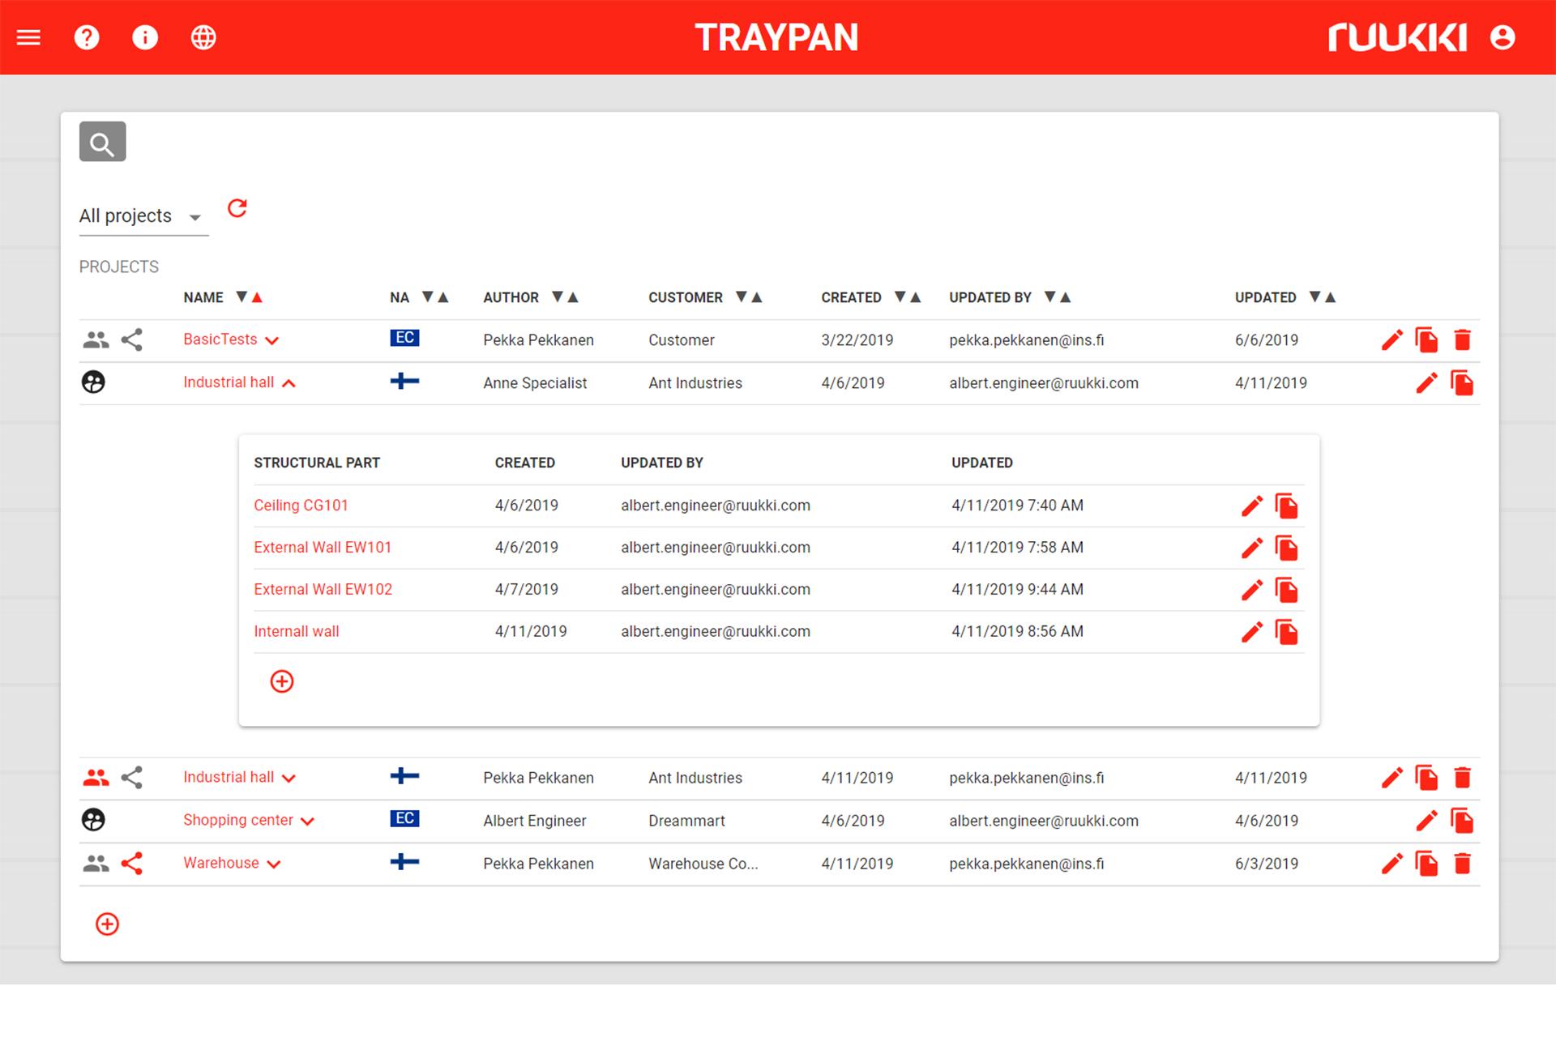Share Pekka Pekkanen's Industrial hall project
This screenshot has height=1037, width=1556.
tap(131, 778)
